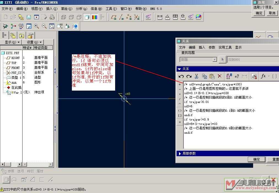This screenshot has height=193, width=279.
Task: Click the angle measure icon
Action: click(167, 17)
